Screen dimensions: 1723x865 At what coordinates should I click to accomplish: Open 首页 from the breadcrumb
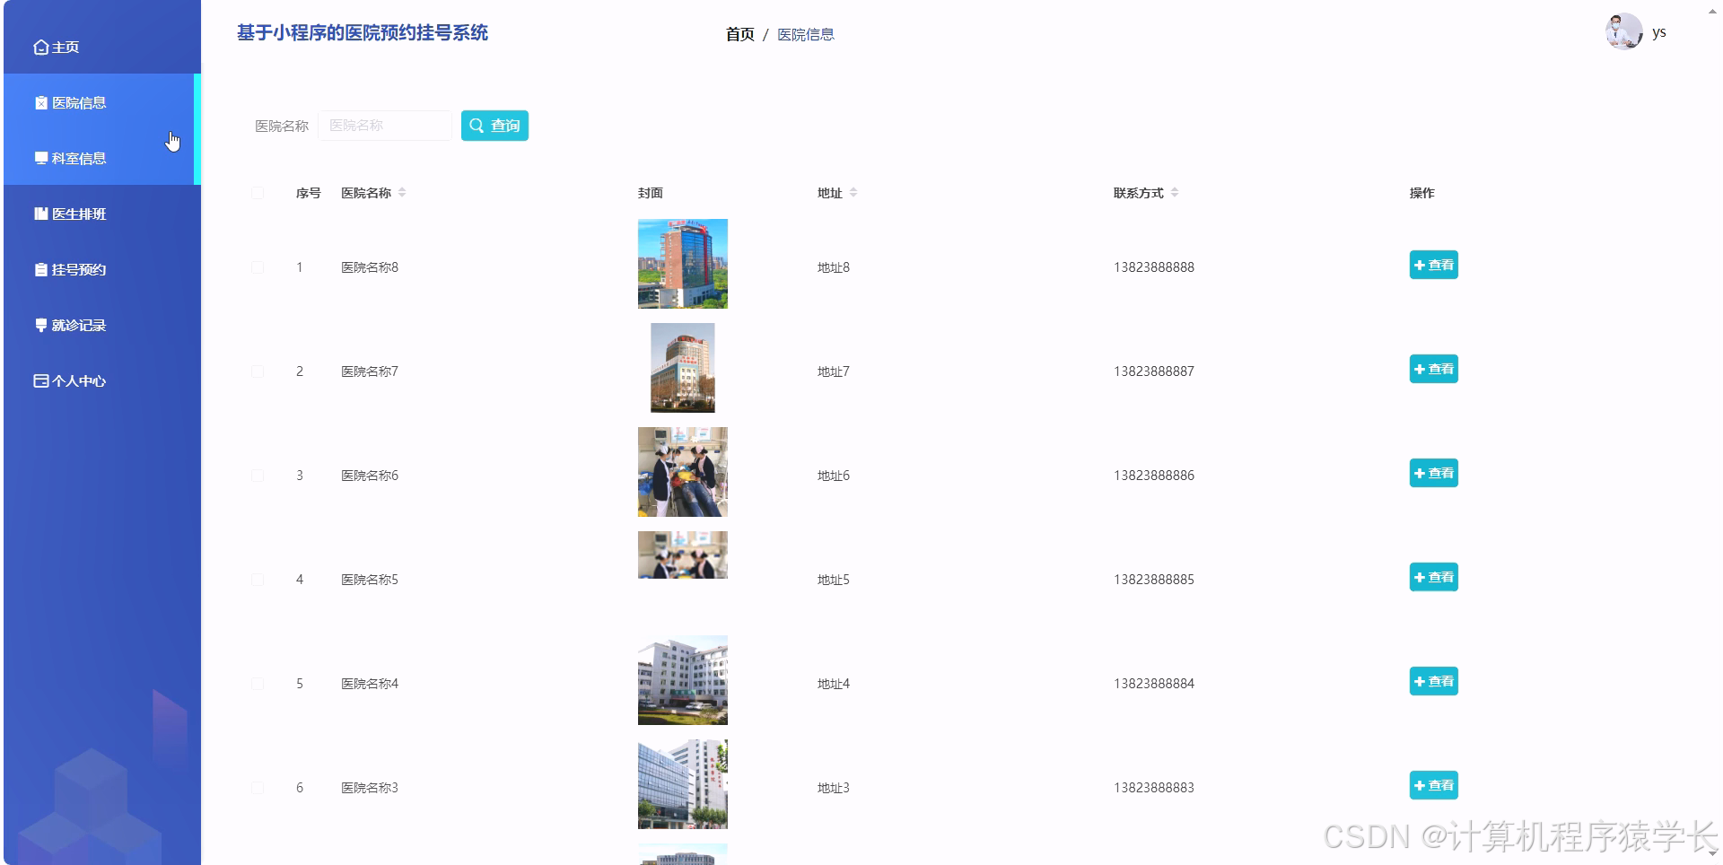click(739, 34)
